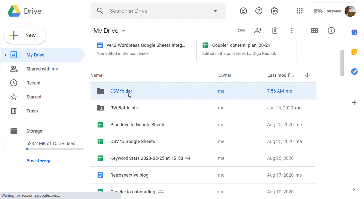Switch to grid view layout
This screenshot has height=199, width=364.
coord(314,31)
